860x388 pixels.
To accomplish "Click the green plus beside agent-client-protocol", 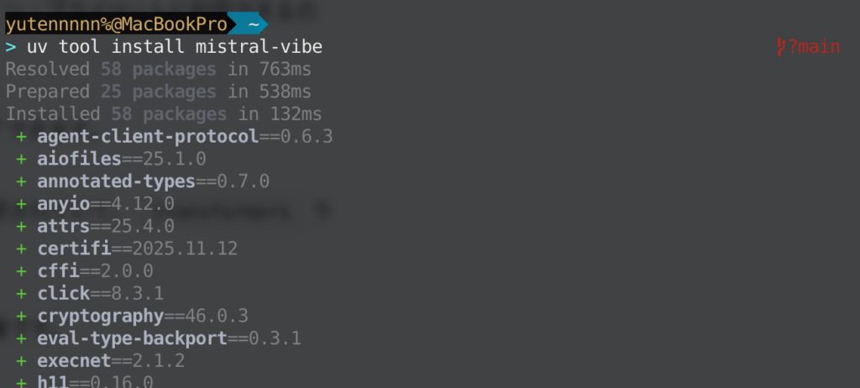I will [21, 136].
